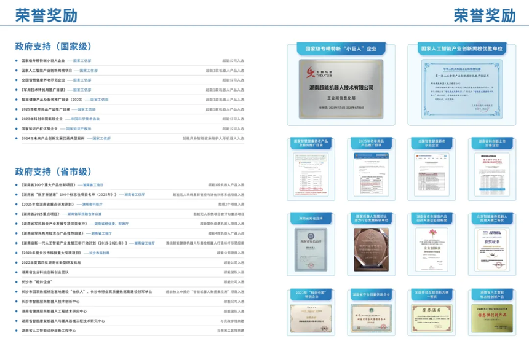The width and height of the screenshot is (529, 349).
Task: Click《湖南省军民两用技术与产品推荐目录》row
Action: pos(130,233)
